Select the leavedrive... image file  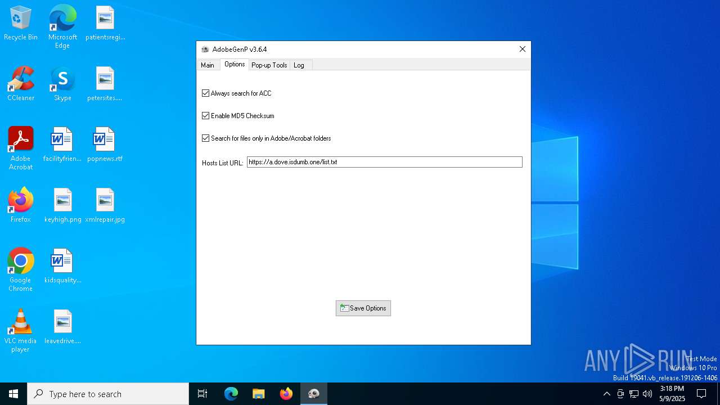pyautogui.click(x=62, y=327)
